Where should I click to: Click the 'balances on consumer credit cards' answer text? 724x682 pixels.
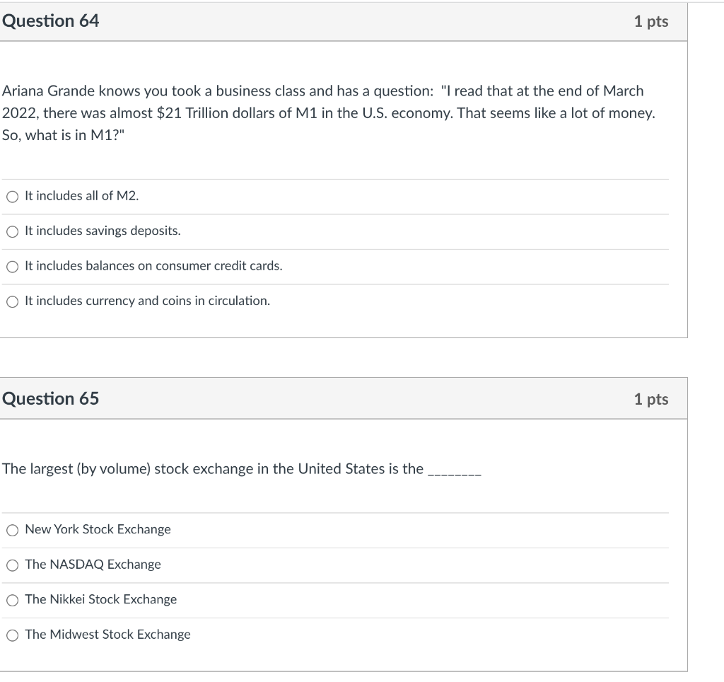153,267
